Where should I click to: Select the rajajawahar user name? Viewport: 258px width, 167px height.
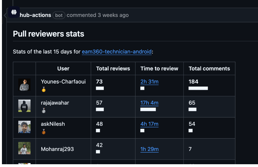pyautogui.click(x=55, y=103)
